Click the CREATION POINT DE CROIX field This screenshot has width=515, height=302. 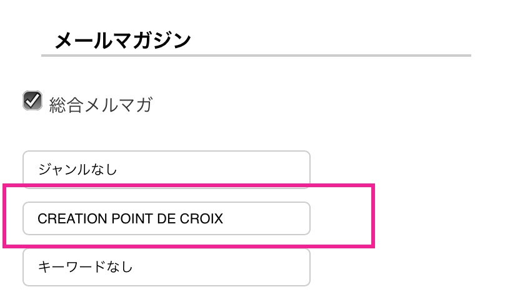tap(166, 219)
